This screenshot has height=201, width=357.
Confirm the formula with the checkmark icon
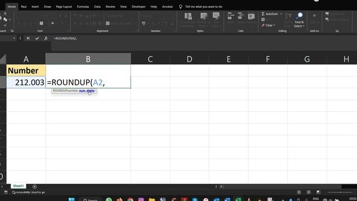37,39
